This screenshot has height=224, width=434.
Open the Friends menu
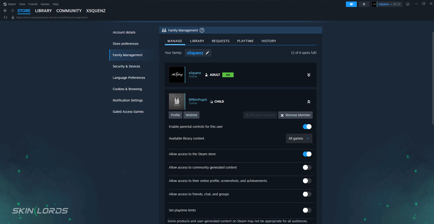pos(33,4)
